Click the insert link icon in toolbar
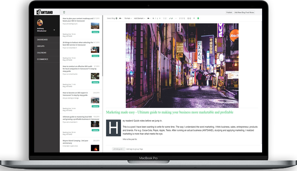Image resolution: width=297 pixels, height=171 pixels. pos(170,18)
